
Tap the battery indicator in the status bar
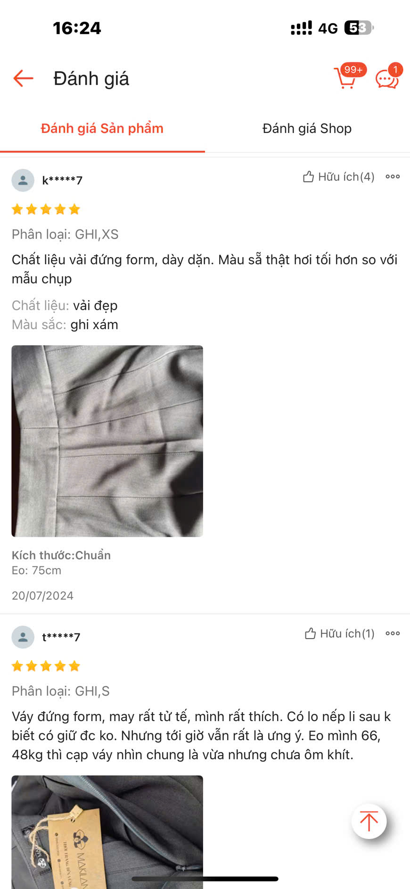click(359, 28)
